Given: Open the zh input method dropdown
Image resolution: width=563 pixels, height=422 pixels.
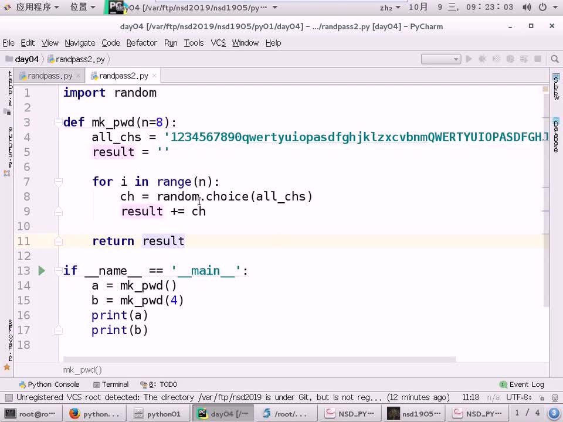Looking at the screenshot, I should [390, 7].
